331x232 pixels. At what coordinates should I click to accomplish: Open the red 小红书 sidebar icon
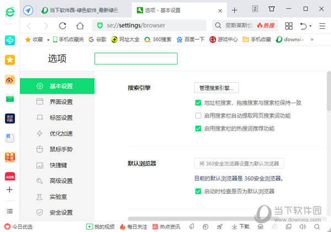pos(10,177)
